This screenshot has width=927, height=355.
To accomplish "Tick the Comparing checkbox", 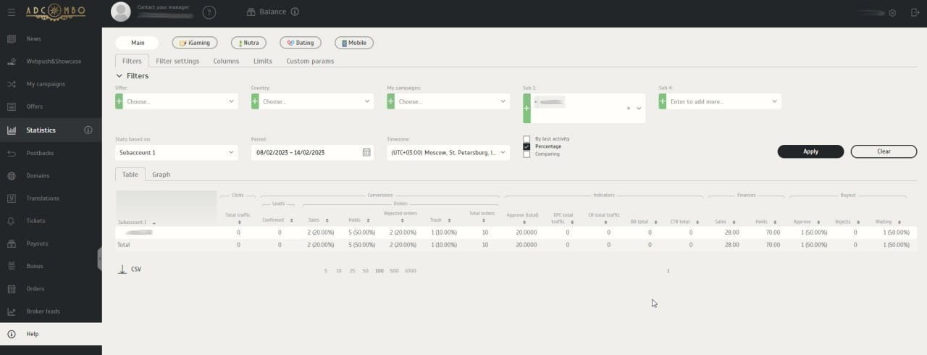I will (x=527, y=154).
